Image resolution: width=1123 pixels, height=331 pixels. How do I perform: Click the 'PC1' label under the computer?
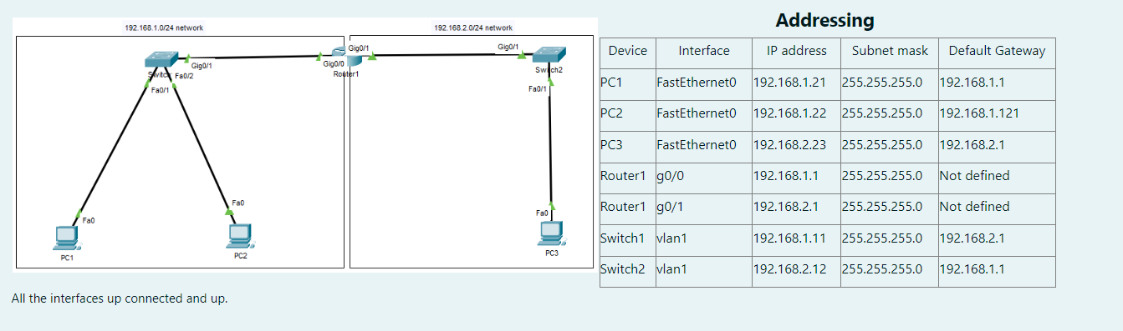[67, 258]
